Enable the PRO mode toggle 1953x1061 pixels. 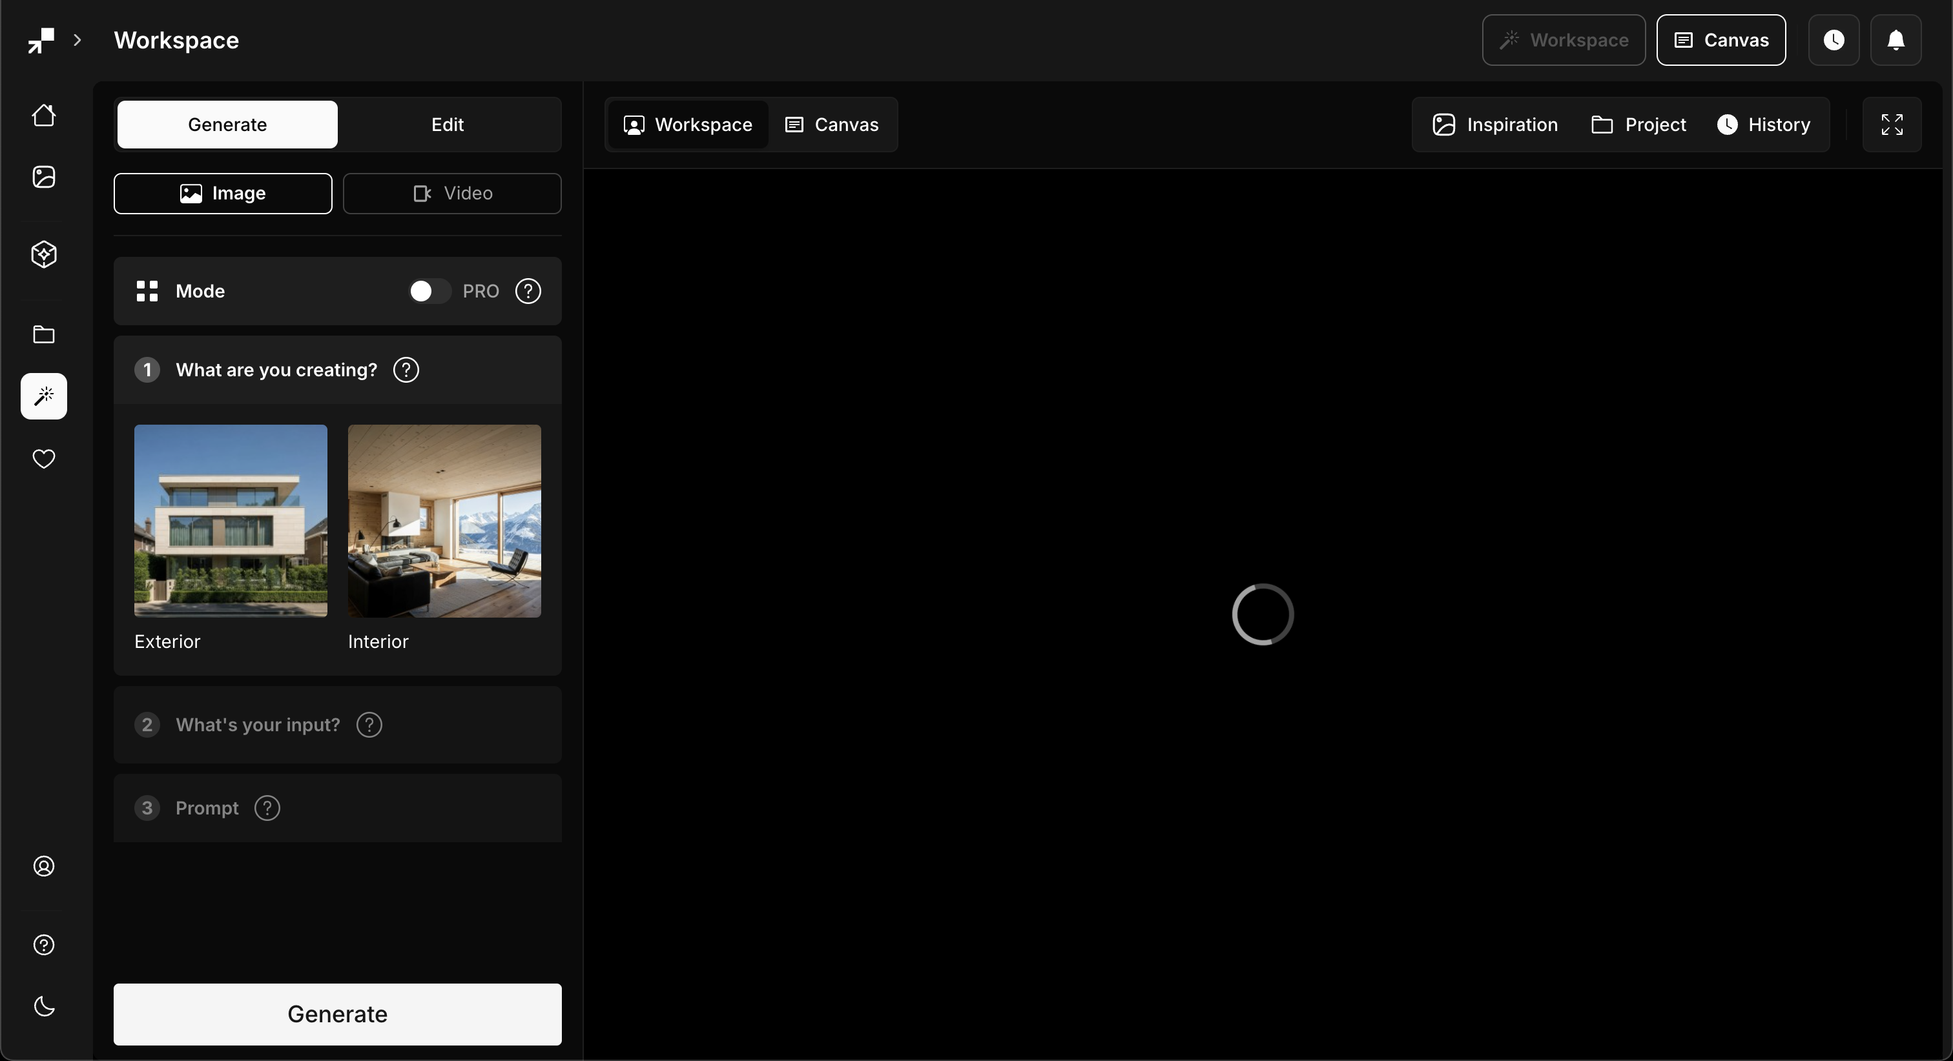[x=429, y=291]
